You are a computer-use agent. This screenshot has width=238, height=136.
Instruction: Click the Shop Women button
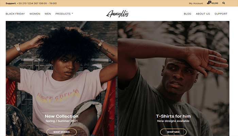[x=62, y=132]
